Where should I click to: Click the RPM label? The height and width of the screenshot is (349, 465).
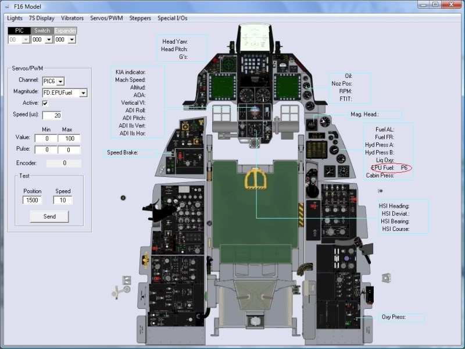[345, 91]
